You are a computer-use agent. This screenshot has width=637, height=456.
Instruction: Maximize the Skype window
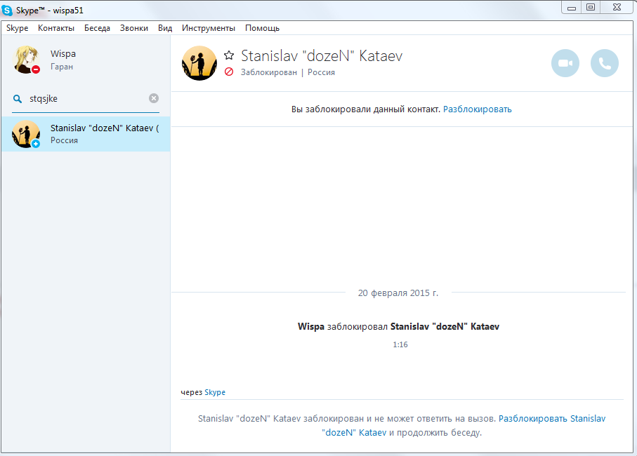pyautogui.click(x=591, y=8)
